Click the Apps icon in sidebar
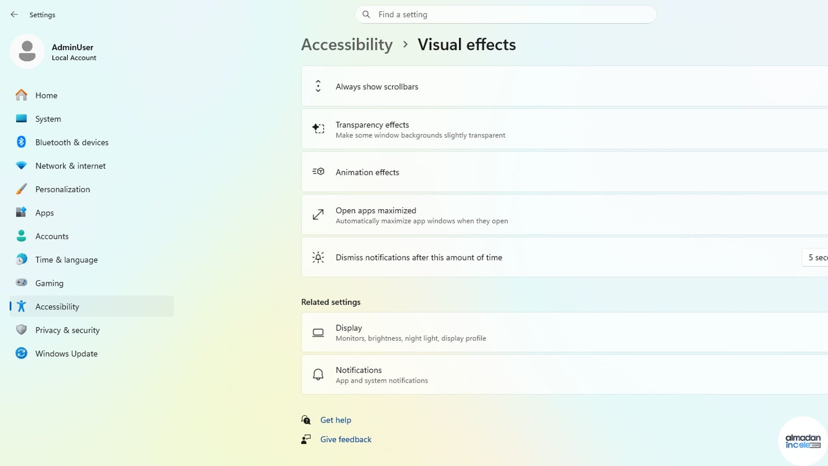 click(21, 212)
